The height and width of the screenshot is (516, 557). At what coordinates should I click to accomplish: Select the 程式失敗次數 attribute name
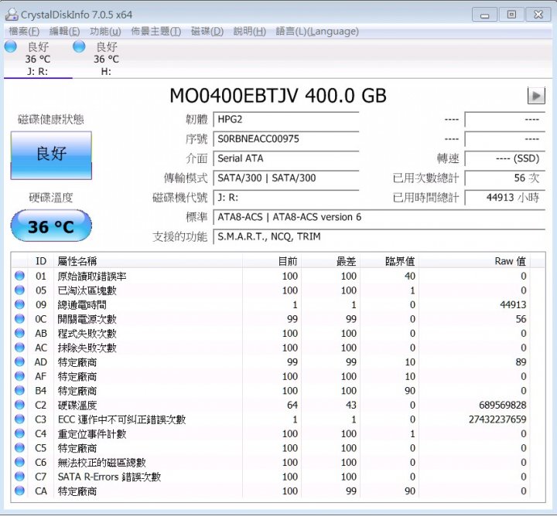click(87, 334)
